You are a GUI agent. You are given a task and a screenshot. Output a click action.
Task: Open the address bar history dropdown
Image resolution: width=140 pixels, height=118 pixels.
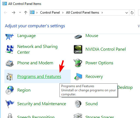(x=127, y=13)
